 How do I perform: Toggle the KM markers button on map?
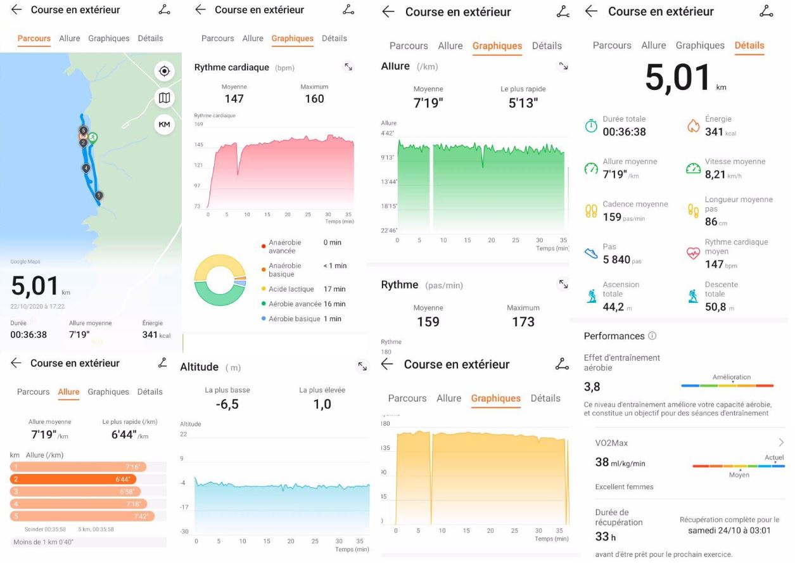[164, 125]
